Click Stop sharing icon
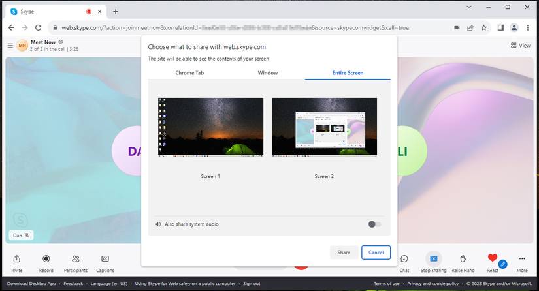The width and height of the screenshot is (539, 291). tap(433, 259)
